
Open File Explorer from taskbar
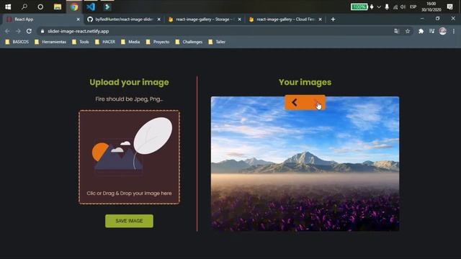pos(58,6)
